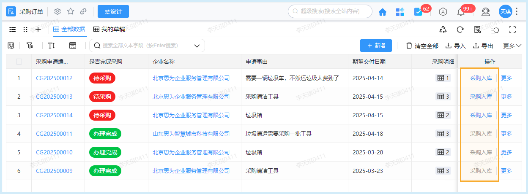Click 采购入库 for order CG202500012
Image resolution: width=528 pixels, height=194 pixels.
(481, 78)
